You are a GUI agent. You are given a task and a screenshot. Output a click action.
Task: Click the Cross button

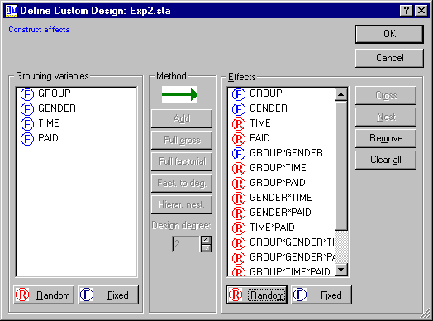386,95
